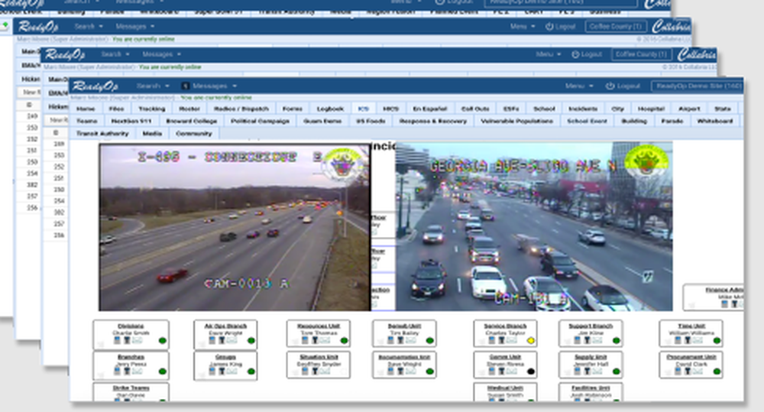This screenshot has width=764, height=412.
Task: Open the Procurement Unit title link
Action: [691, 357]
